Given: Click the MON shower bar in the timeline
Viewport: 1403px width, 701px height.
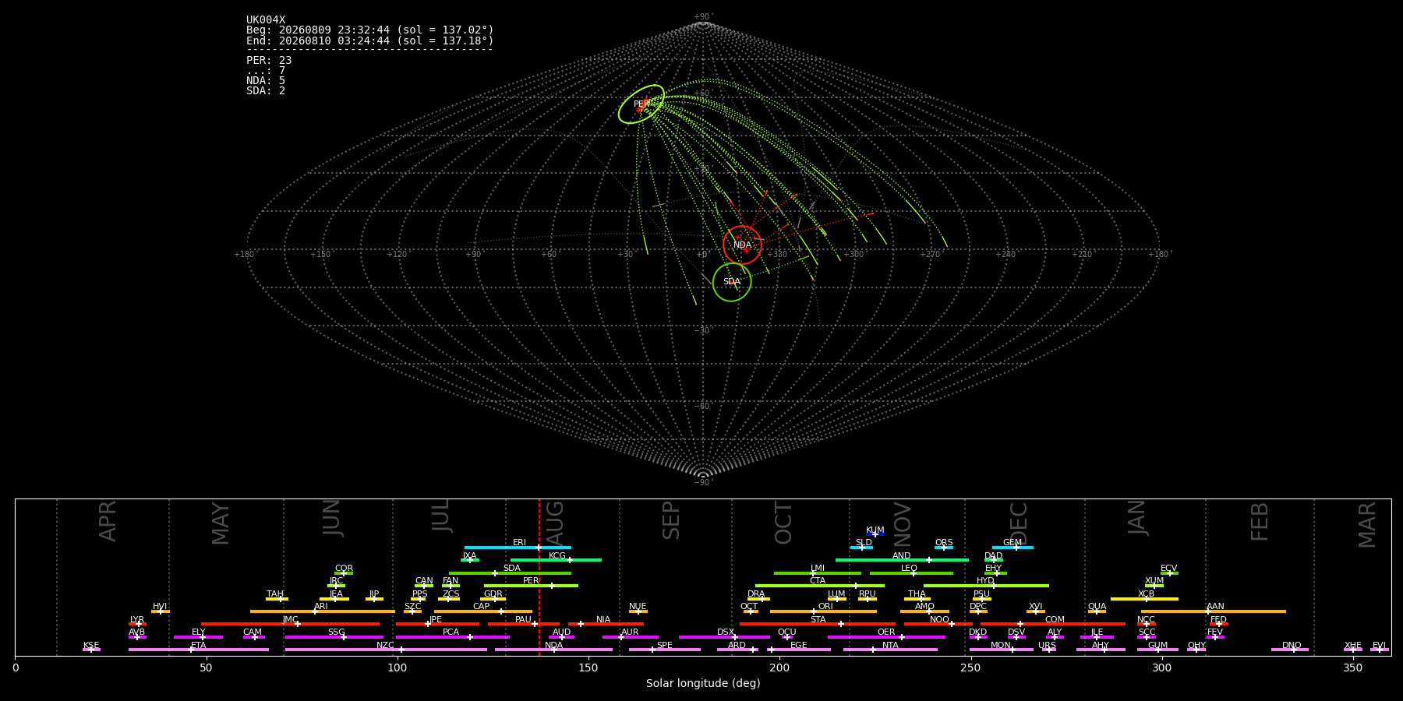Looking at the screenshot, I should 1001,650.
